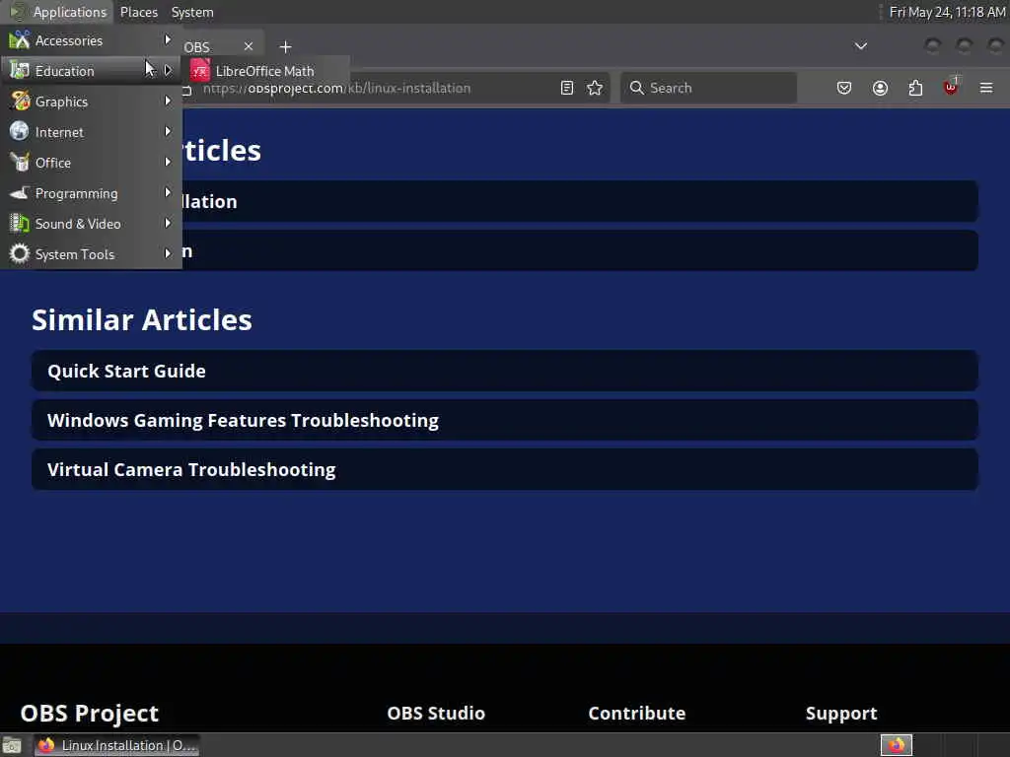Click the Applications menu logo icon
Screen dimensions: 1010x757
pyautogui.click(x=18, y=12)
